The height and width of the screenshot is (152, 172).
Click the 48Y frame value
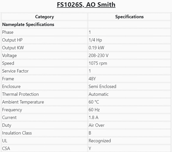tap(92, 79)
